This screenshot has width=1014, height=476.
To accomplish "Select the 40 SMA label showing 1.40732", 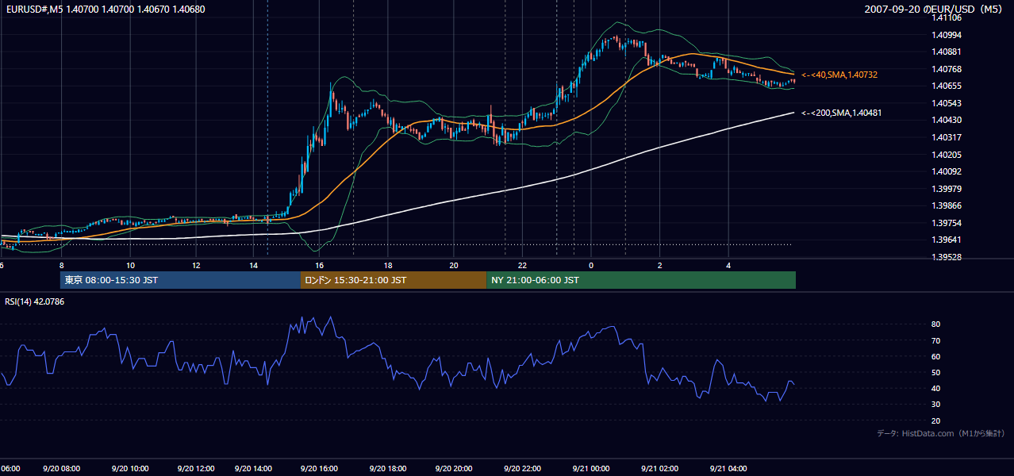I will click(839, 75).
